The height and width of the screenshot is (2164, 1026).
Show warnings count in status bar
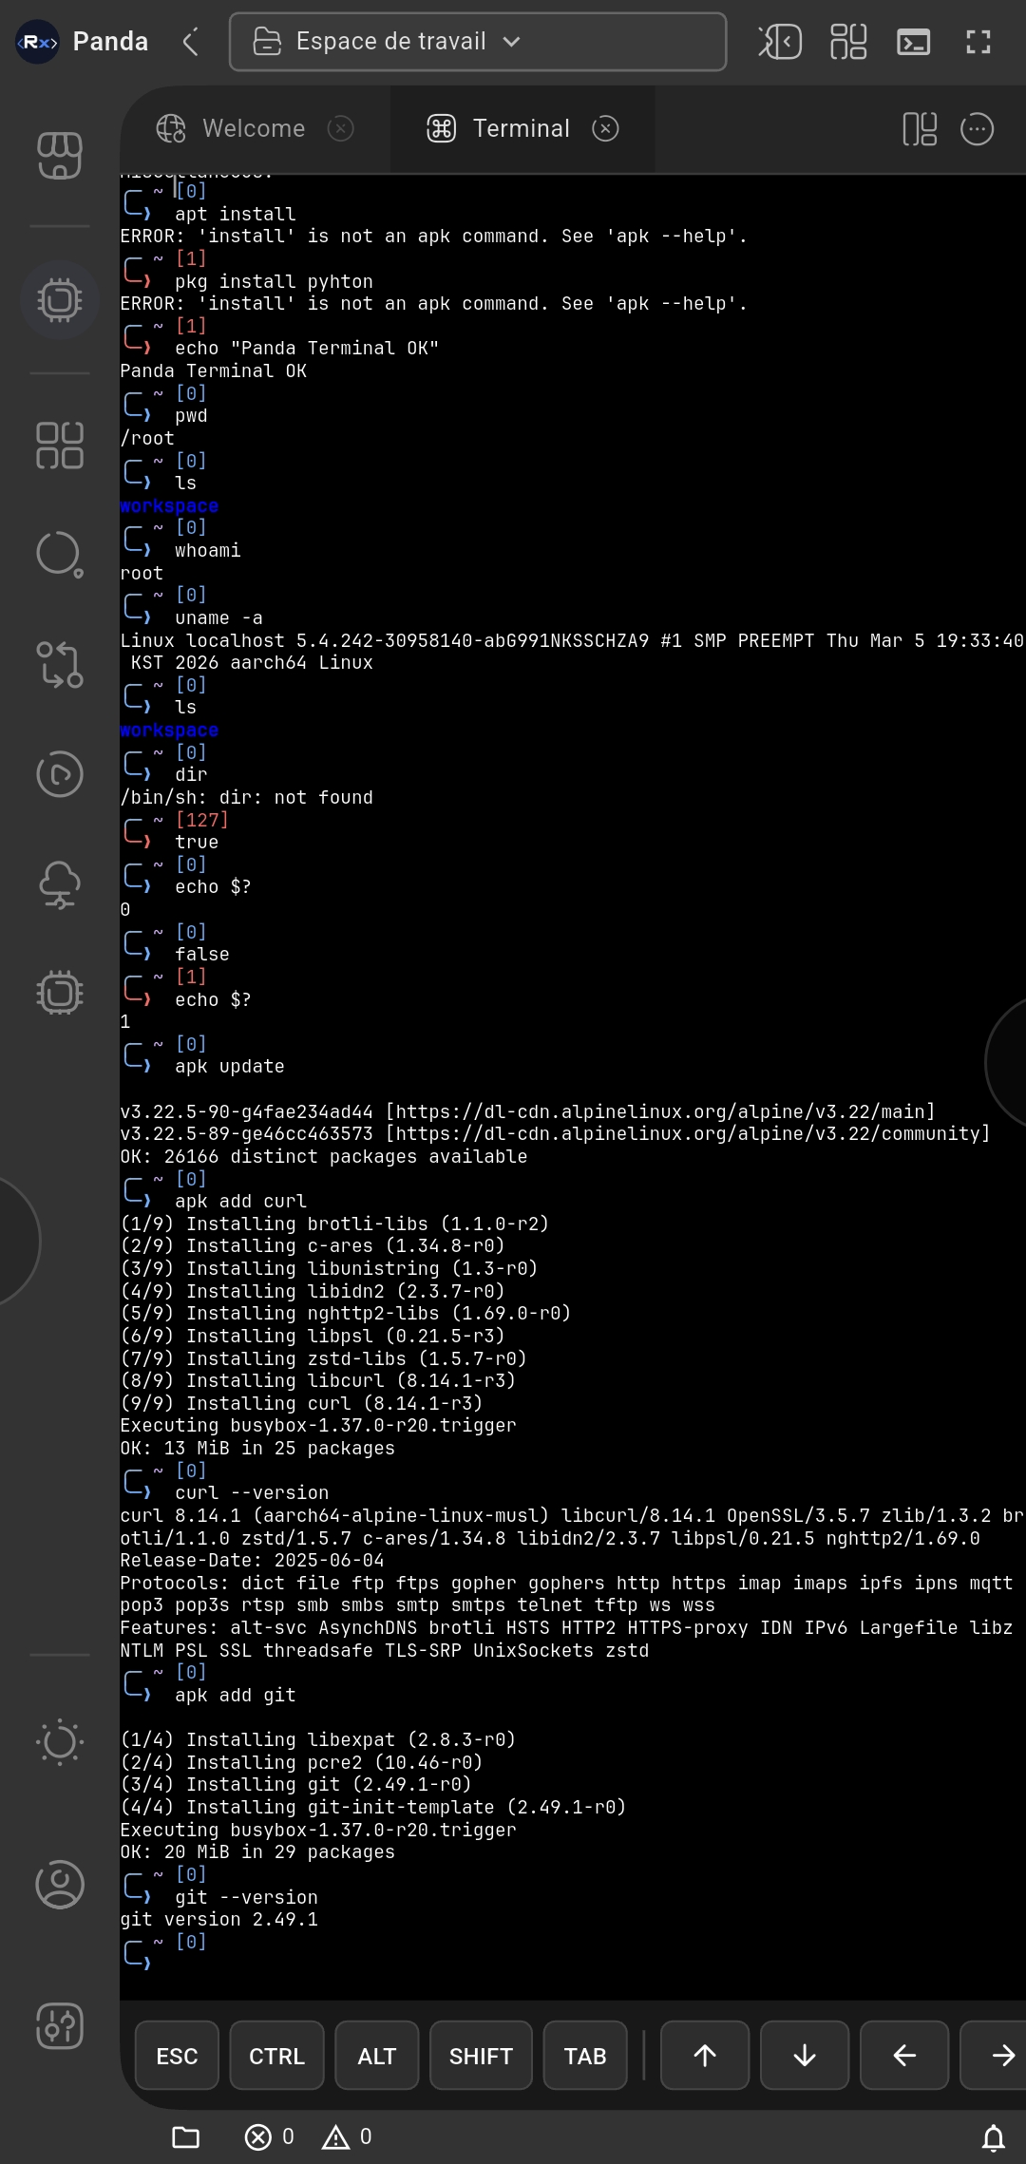pyautogui.click(x=347, y=2137)
